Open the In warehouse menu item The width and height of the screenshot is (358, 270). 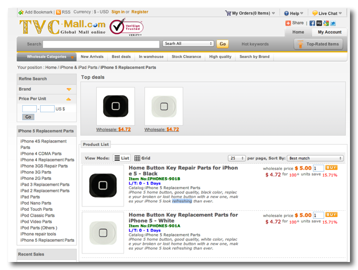151,57
